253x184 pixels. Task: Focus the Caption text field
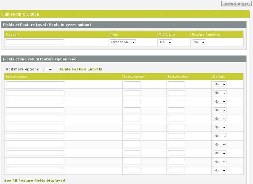click(x=35, y=42)
